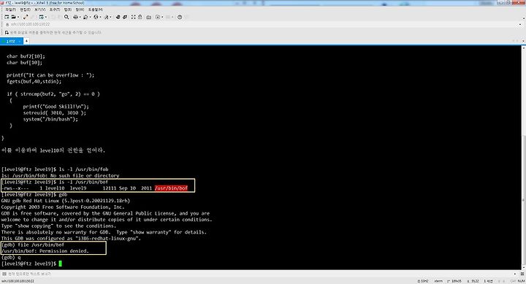Click the ssh address in status bar
Image resolution: width=526 pixels, height=284 pixels.
tap(18, 281)
